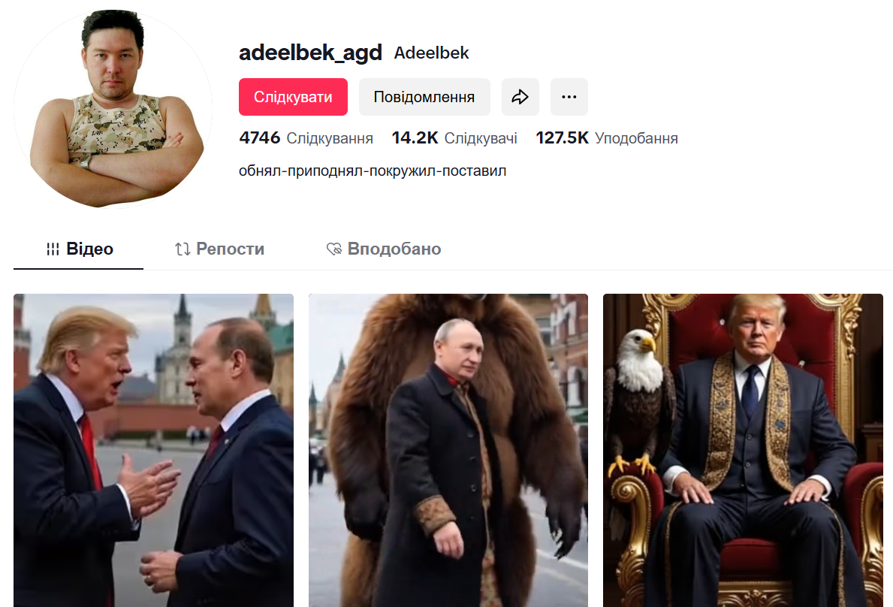The image size is (893, 607).
Task: View the 4746 Слідкування list
Action: click(x=306, y=137)
